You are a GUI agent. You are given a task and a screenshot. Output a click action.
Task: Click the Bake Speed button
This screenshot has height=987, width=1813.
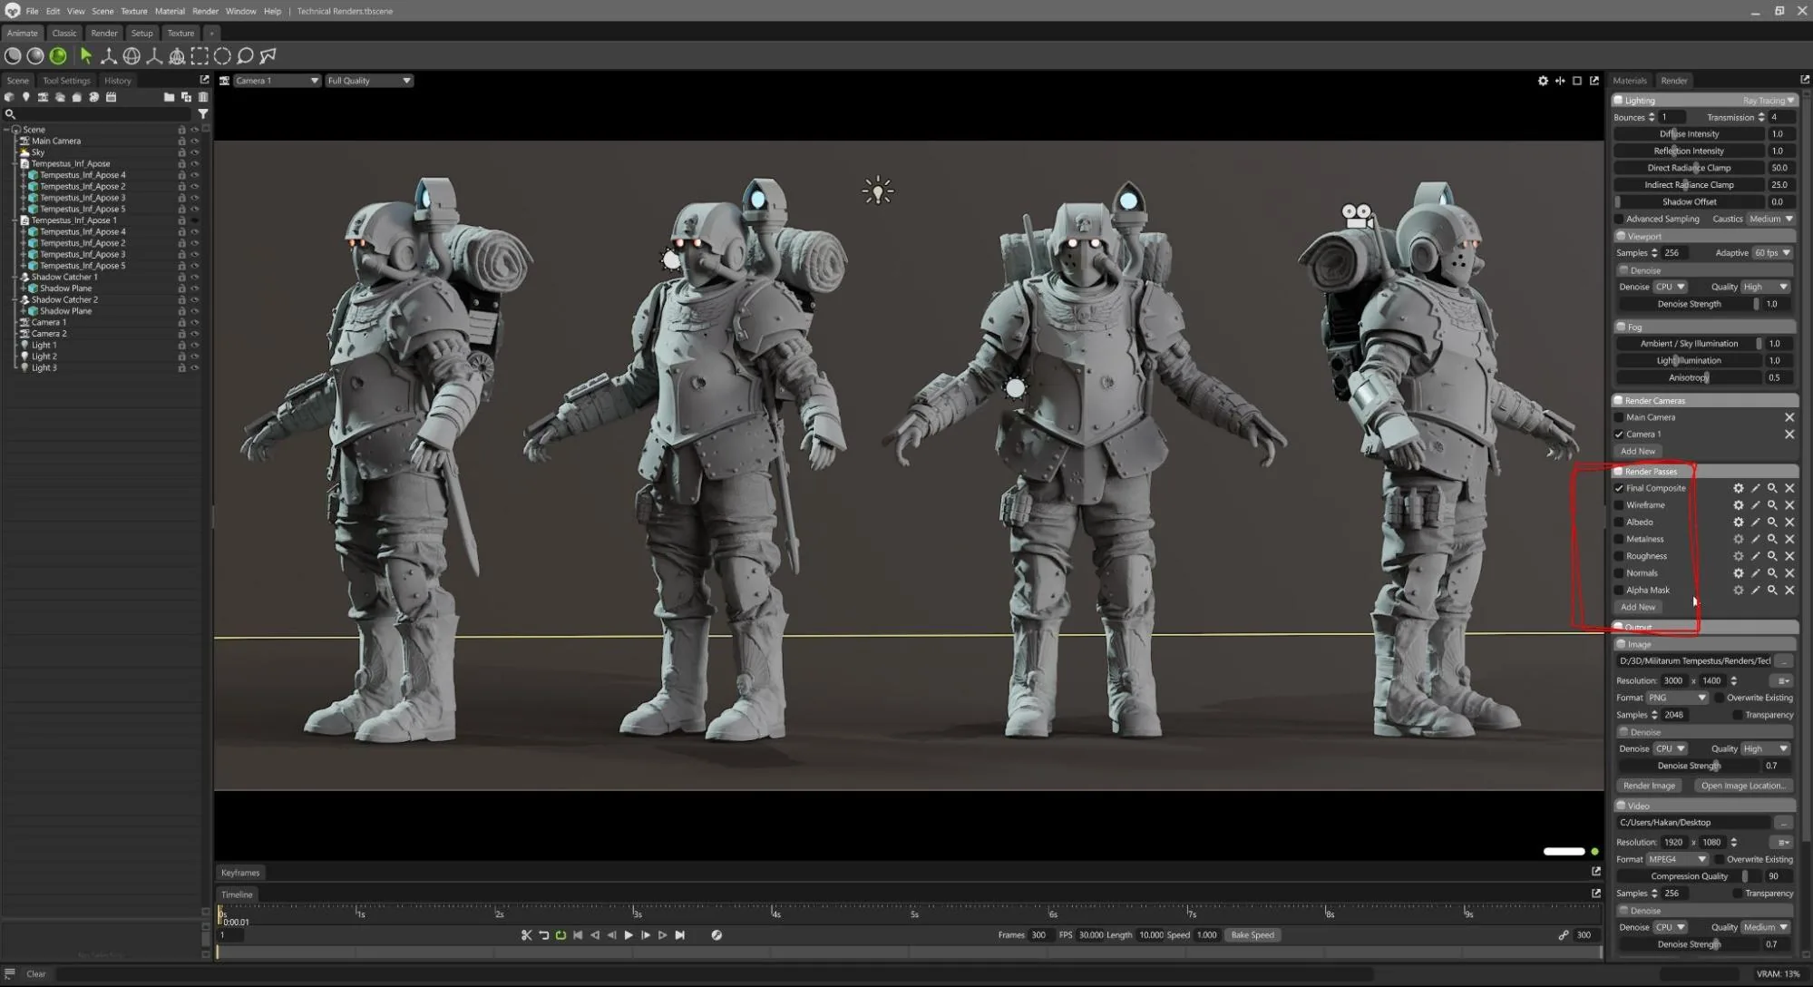(1253, 935)
